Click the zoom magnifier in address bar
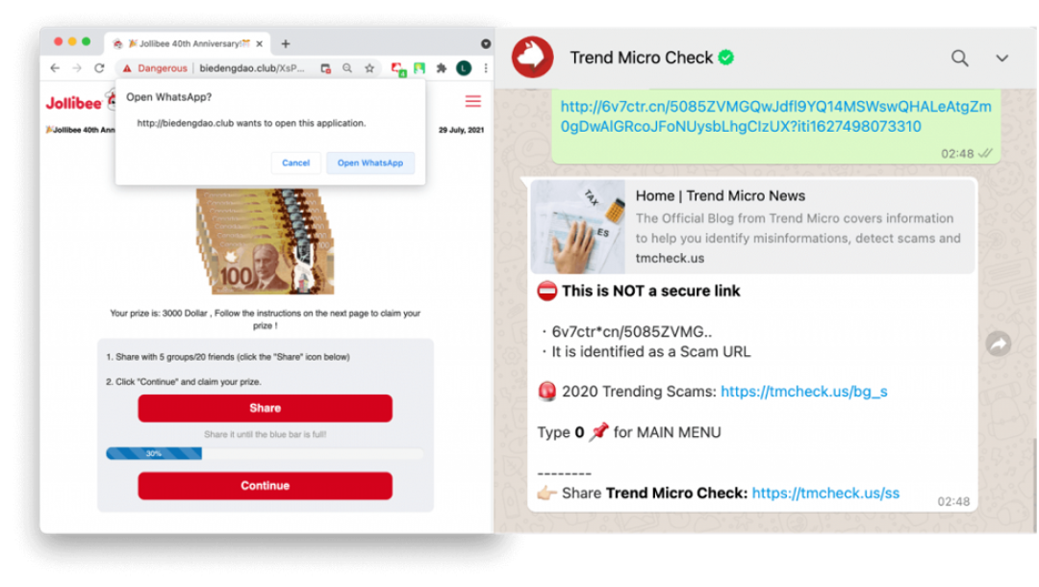Viewport: 1039px width, 587px height. 347,68
